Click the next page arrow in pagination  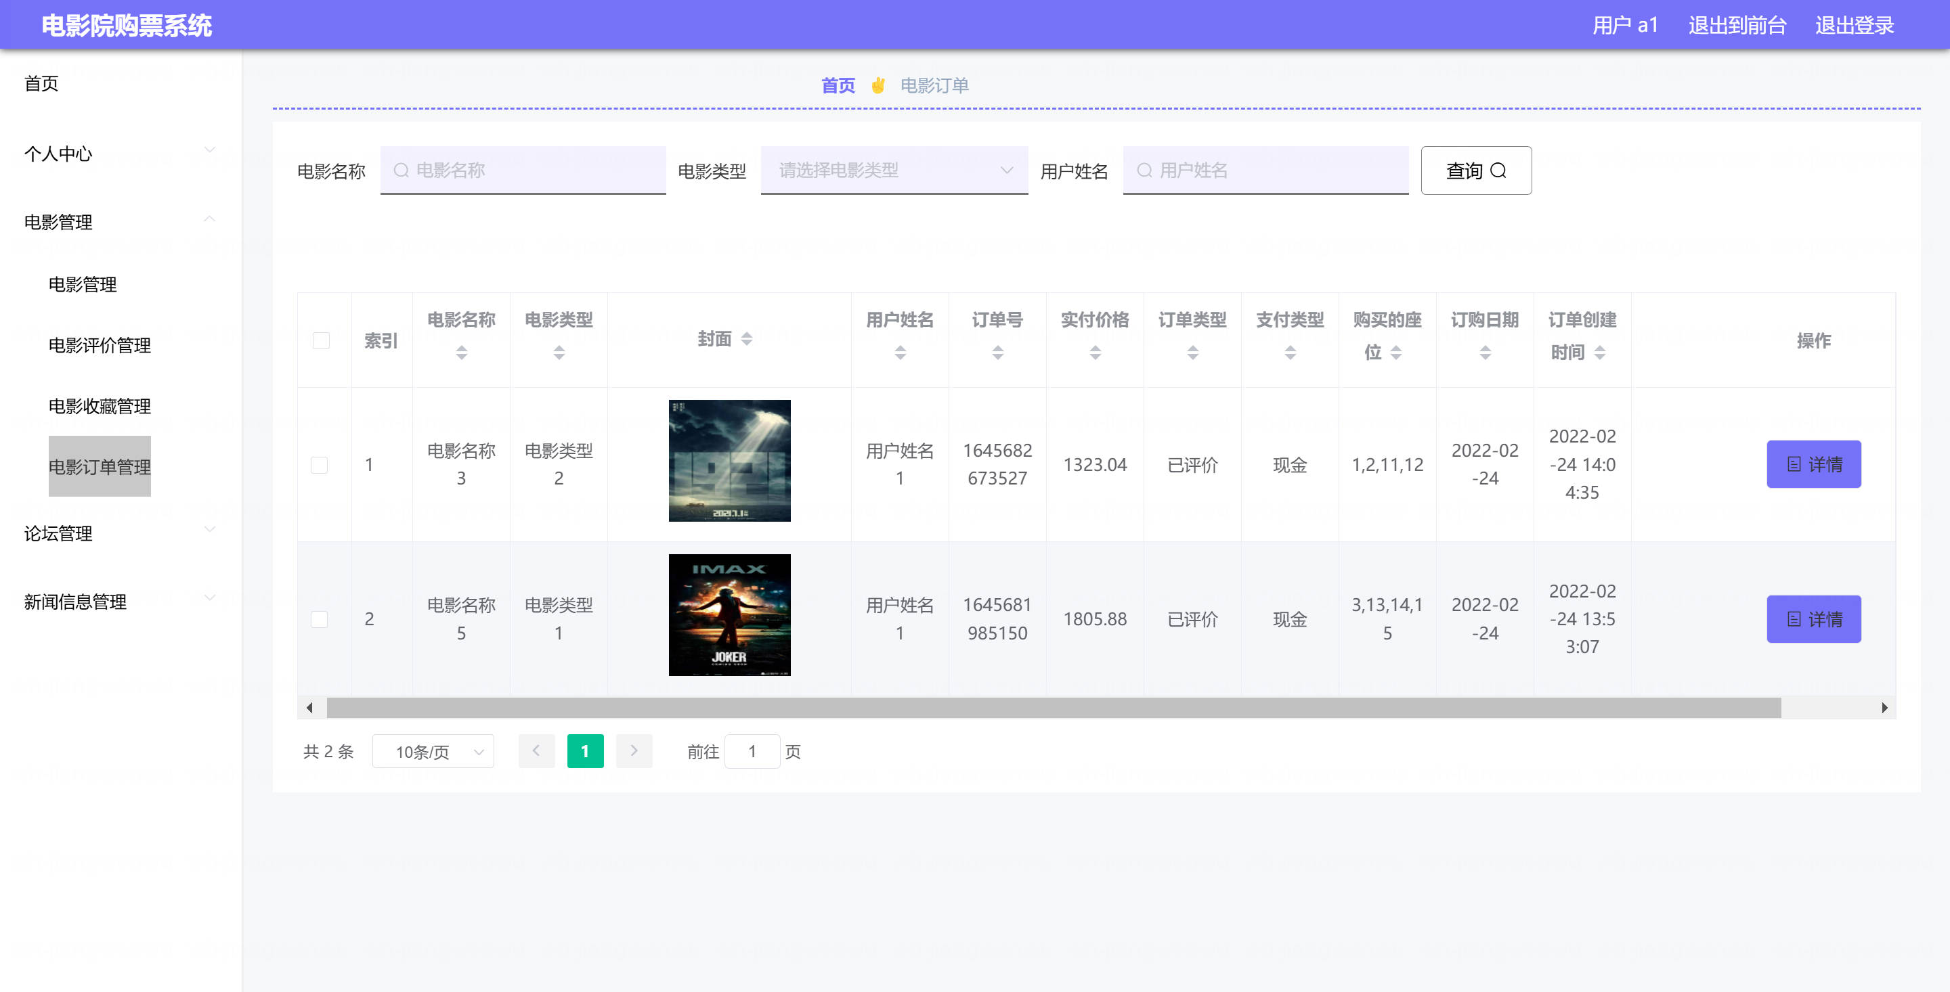tap(634, 751)
